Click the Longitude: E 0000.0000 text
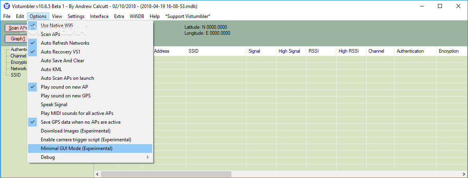 (x=207, y=33)
